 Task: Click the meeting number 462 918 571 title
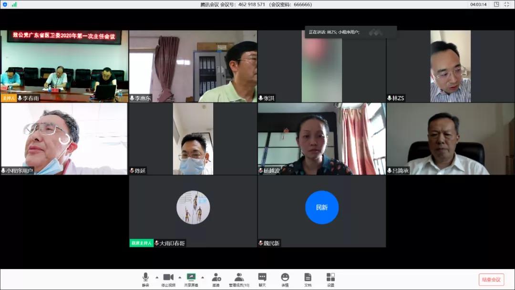click(256, 4)
